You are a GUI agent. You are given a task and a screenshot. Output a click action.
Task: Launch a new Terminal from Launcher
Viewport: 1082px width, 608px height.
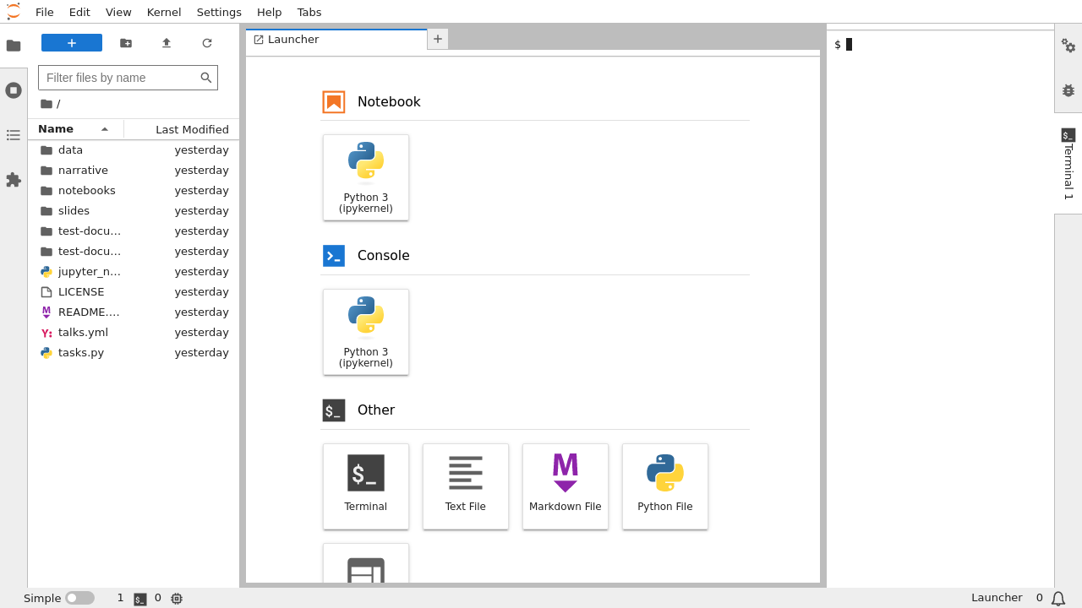[x=366, y=486]
